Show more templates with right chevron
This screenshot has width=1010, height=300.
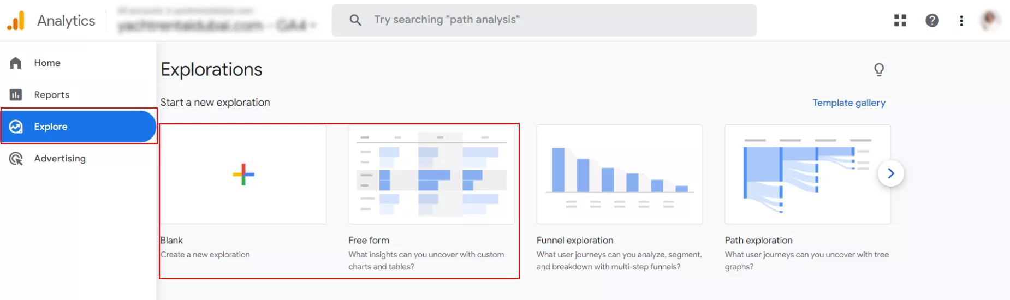pos(891,173)
